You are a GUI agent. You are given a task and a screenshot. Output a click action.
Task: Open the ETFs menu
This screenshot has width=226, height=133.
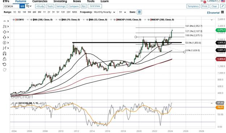(6, 1)
